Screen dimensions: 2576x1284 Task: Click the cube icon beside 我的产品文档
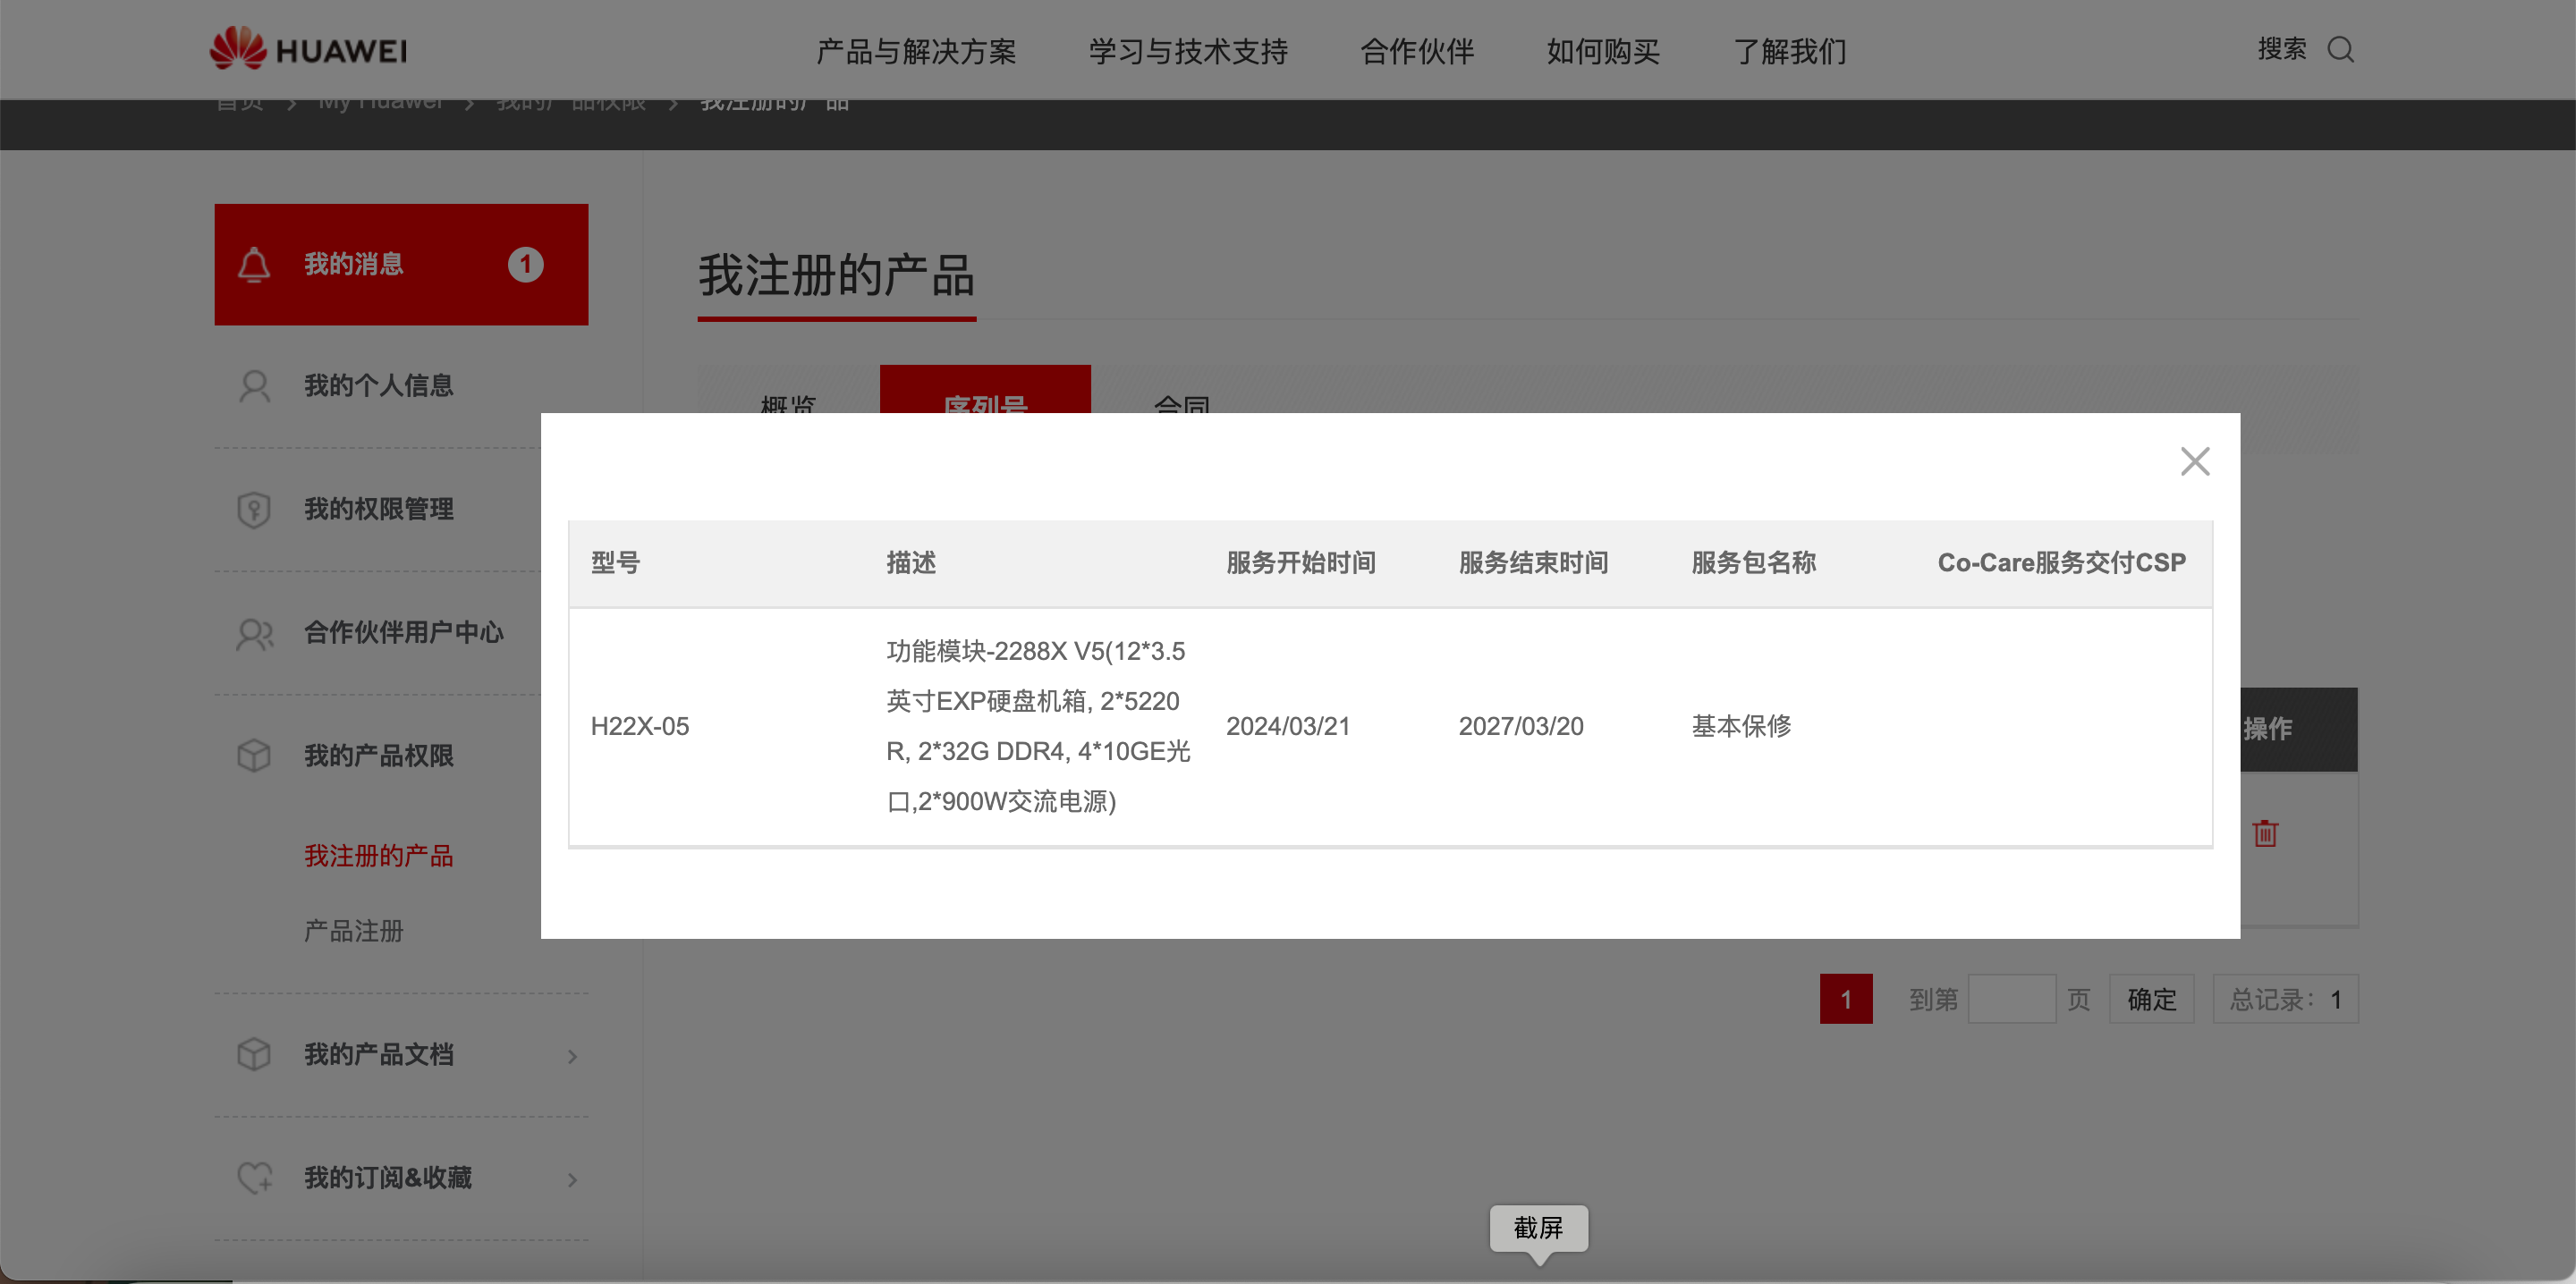(254, 1054)
